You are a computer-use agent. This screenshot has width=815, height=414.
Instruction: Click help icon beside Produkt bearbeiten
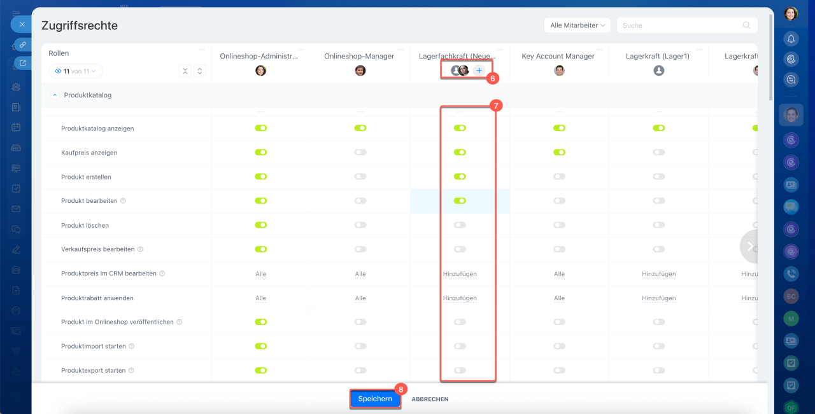tap(124, 201)
